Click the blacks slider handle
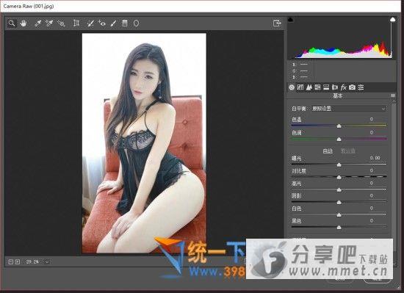 339,228
